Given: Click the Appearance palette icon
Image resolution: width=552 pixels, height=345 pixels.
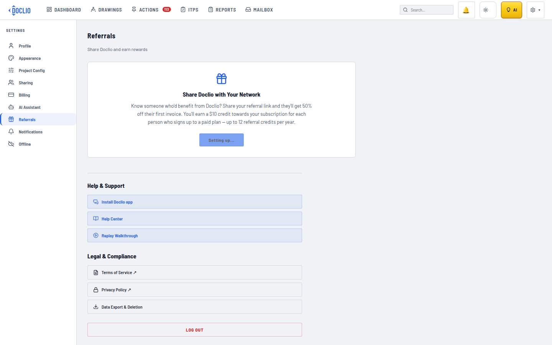Looking at the screenshot, I should click(11, 58).
